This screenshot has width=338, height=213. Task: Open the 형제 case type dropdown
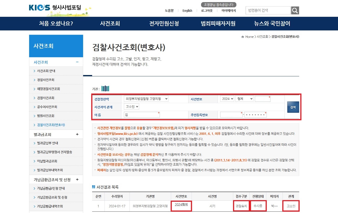tap(244, 99)
